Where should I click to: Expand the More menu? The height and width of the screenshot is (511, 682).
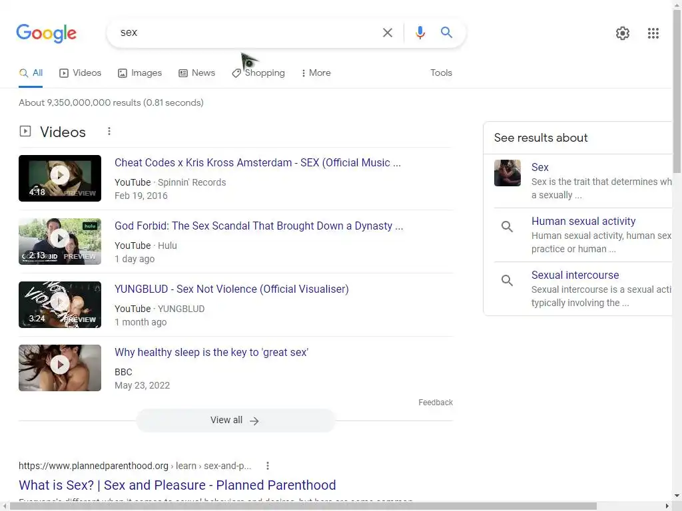pos(316,73)
